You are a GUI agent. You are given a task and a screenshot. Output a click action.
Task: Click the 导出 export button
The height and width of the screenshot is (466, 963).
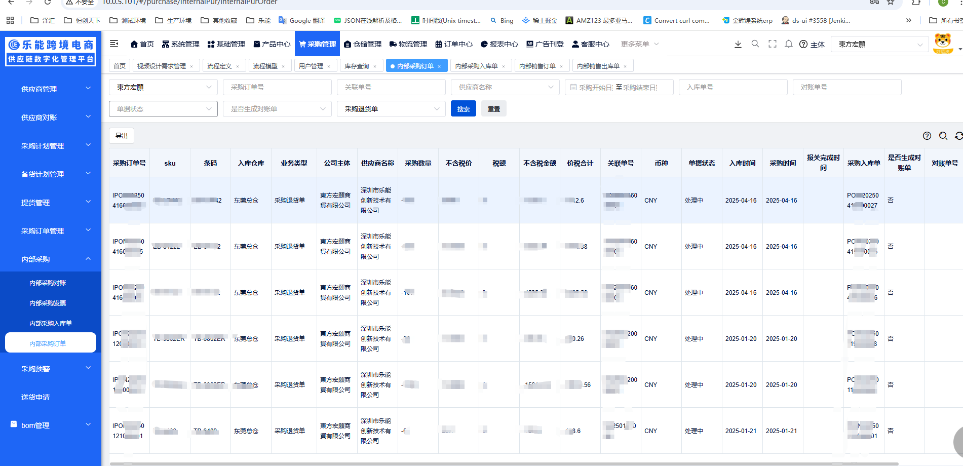tap(122, 136)
